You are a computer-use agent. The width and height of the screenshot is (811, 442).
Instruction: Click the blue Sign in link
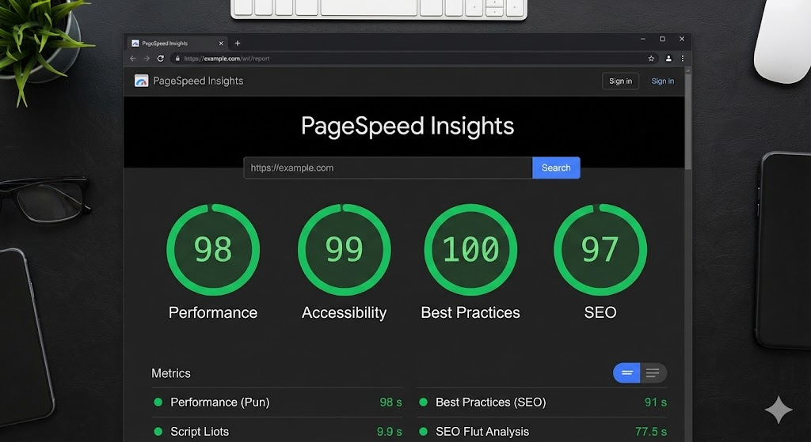click(663, 81)
